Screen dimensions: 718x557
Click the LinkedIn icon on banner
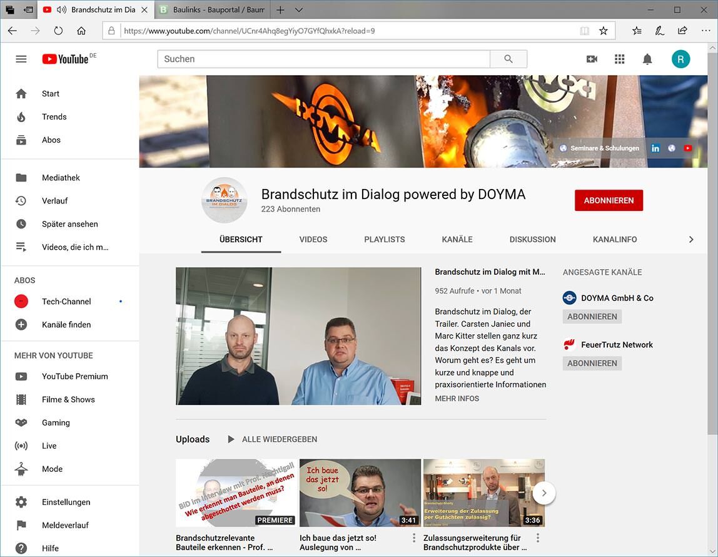pyautogui.click(x=655, y=148)
